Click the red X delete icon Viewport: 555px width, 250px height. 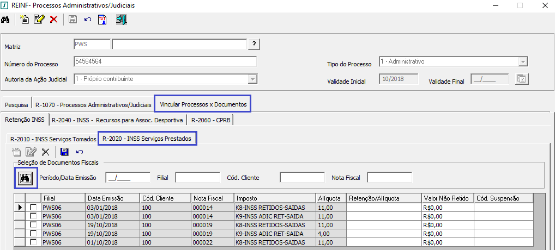53,20
